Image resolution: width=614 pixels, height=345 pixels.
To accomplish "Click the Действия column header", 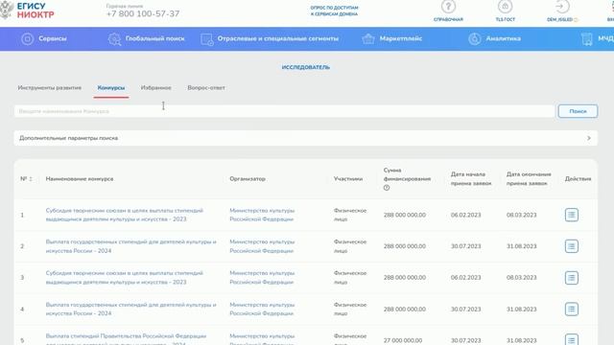I will [578, 179].
